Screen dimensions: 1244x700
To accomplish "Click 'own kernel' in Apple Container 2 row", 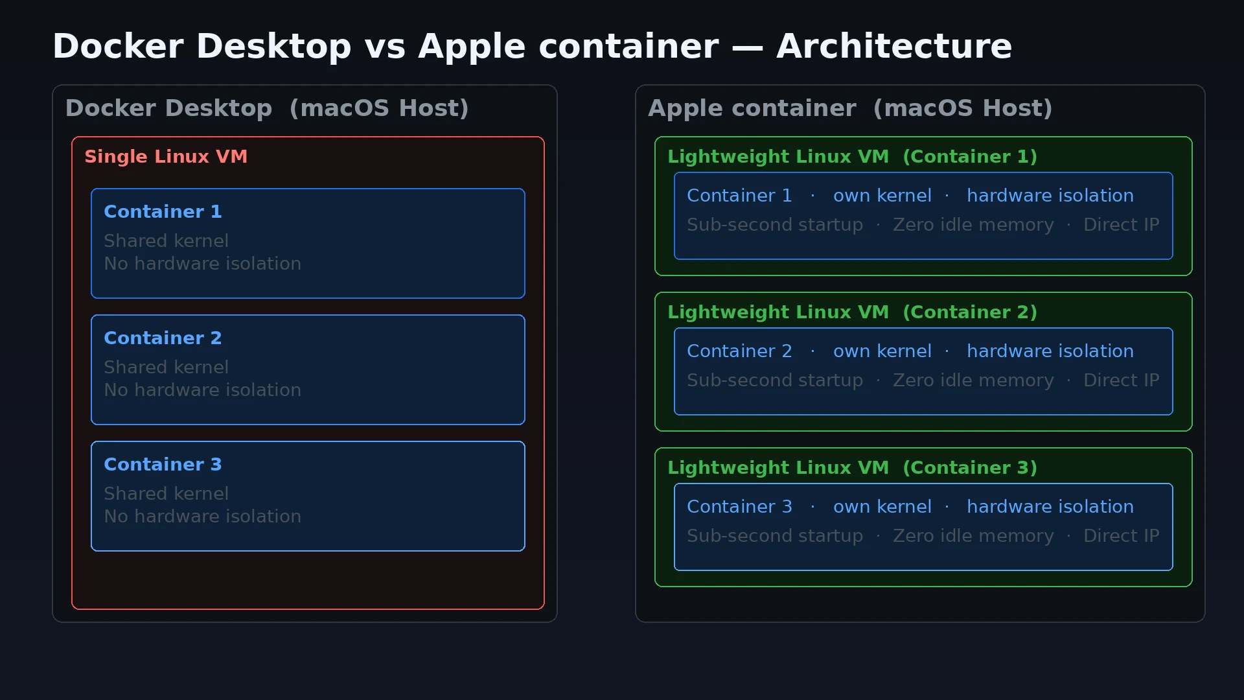I will click(882, 351).
